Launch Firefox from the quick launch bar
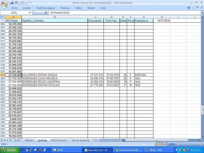 point(40,150)
